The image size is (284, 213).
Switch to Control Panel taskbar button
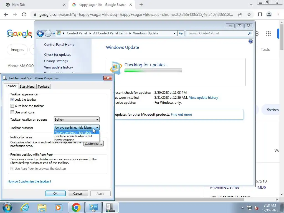(x=93, y=207)
